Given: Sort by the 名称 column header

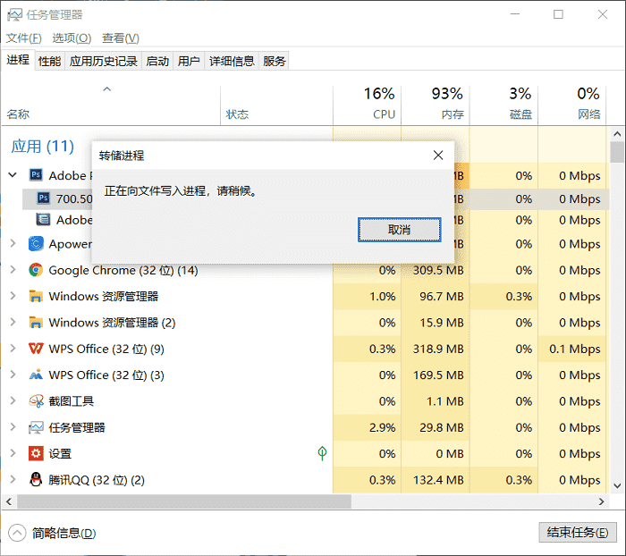Looking at the screenshot, I should [x=111, y=105].
